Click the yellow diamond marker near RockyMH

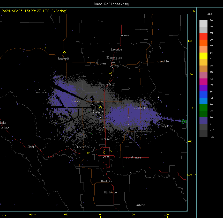pos(65,53)
